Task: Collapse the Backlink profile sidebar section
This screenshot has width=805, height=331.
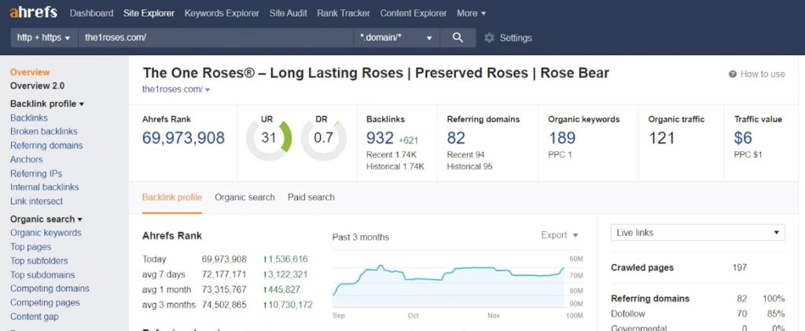Action: click(46, 104)
